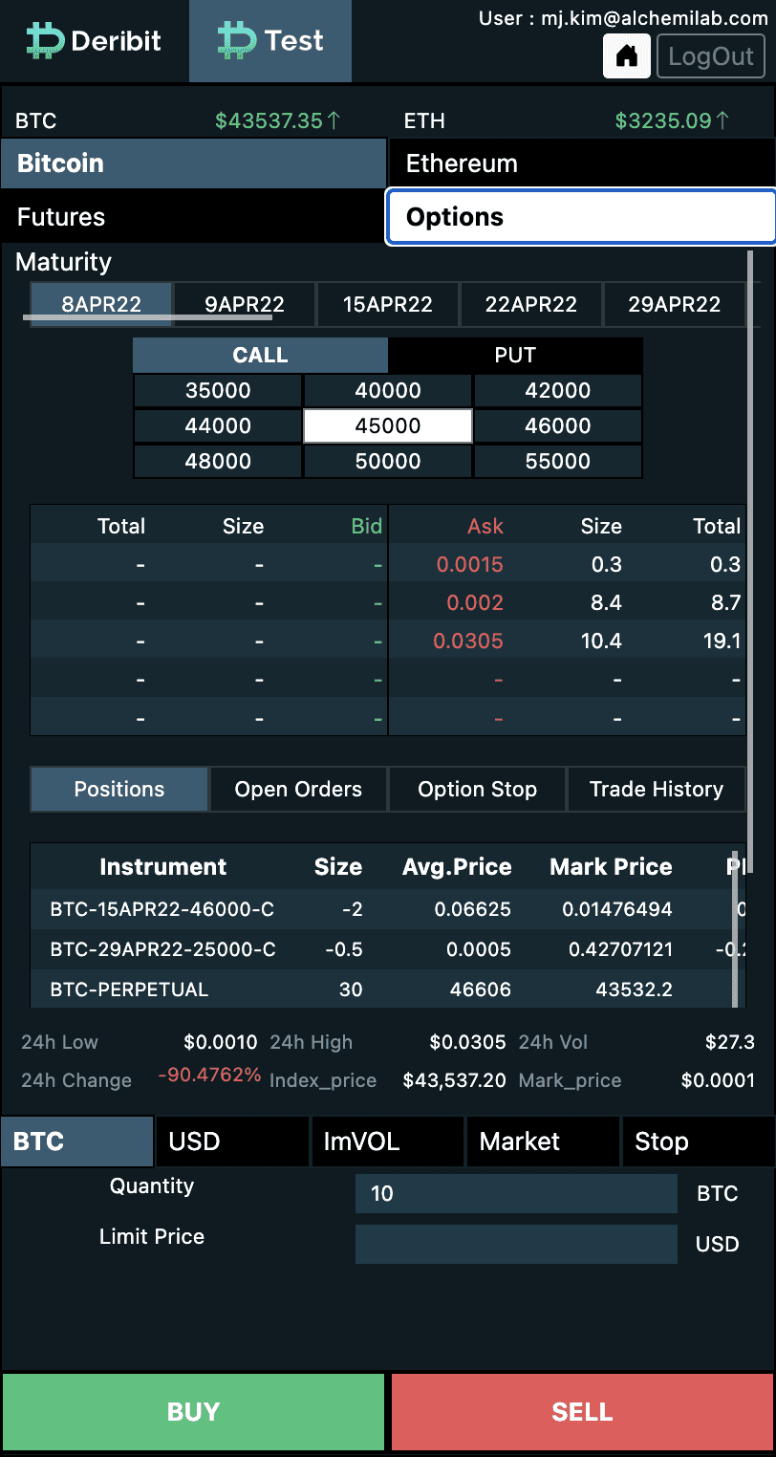This screenshot has height=1457, width=776.
Task: Show the Trade History tab
Action: [657, 790]
